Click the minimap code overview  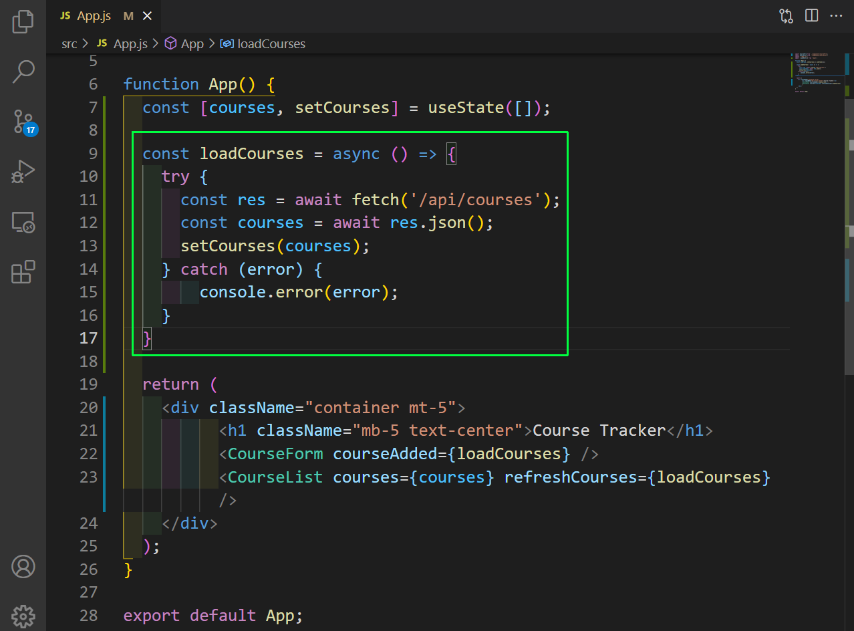click(817, 74)
